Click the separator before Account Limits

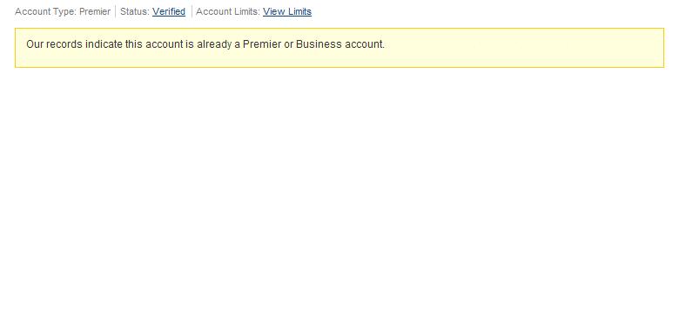pyautogui.click(x=192, y=11)
